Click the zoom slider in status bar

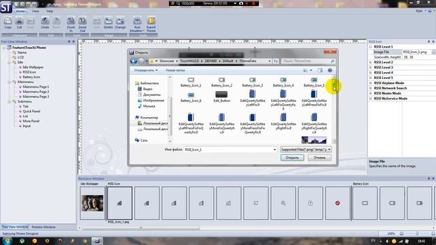coord(418,233)
